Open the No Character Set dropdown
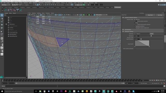 pos(155,83)
